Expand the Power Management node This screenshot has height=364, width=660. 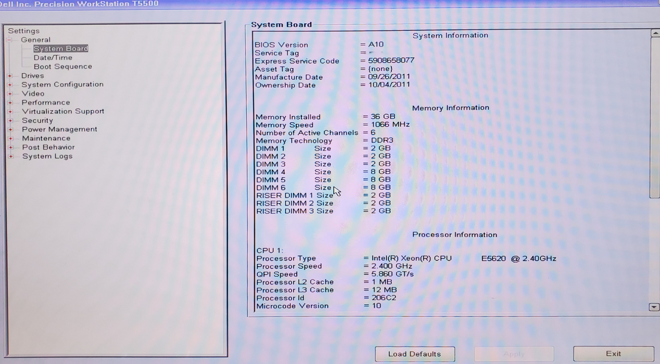tap(9, 129)
